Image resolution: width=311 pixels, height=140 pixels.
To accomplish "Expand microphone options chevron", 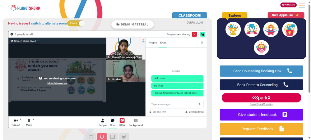I will click(33, 120).
